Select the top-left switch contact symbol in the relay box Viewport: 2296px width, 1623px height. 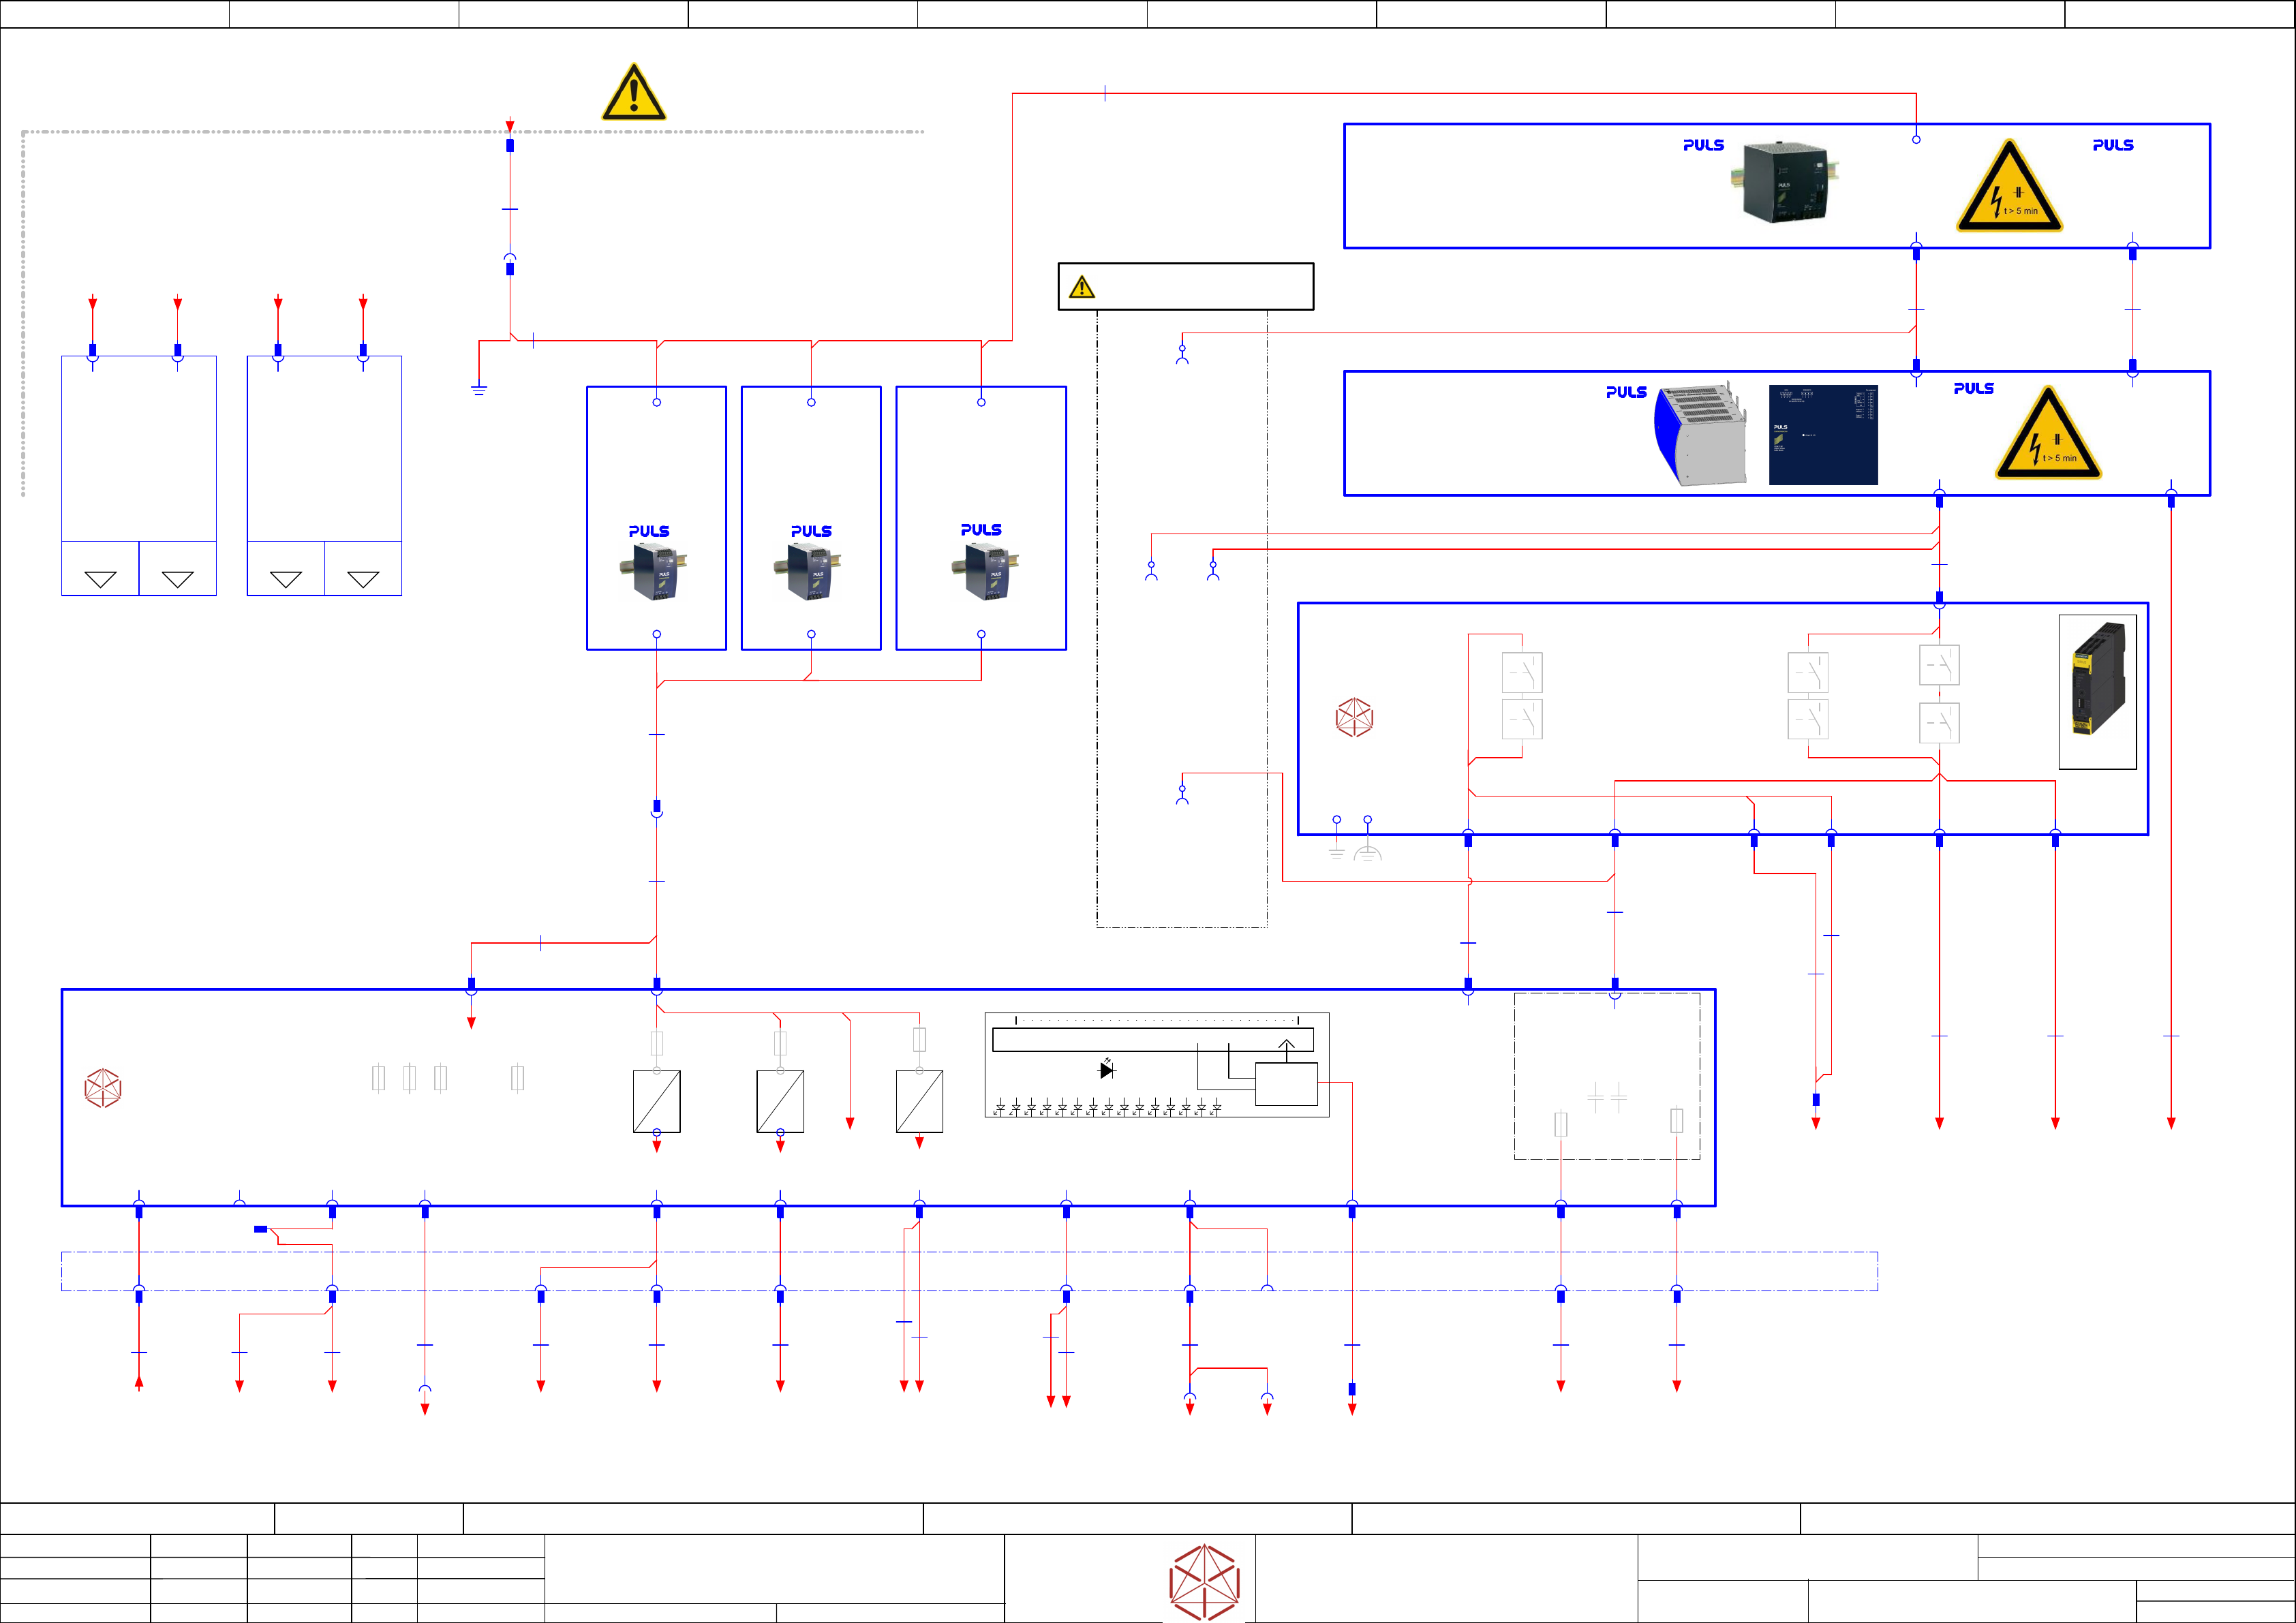1521,672
